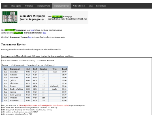
Task: Click the Type column header
Action: 55,69
